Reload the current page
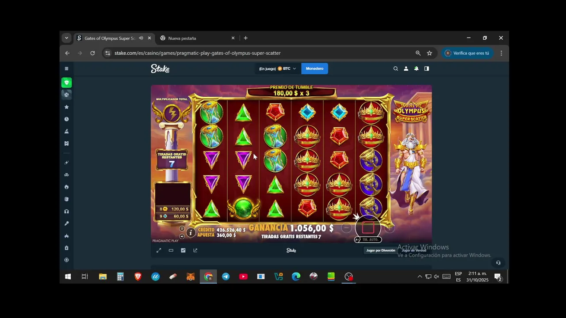This screenshot has width=566, height=318. (92, 53)
